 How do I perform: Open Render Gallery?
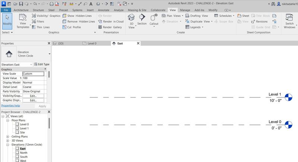(110, 27)
